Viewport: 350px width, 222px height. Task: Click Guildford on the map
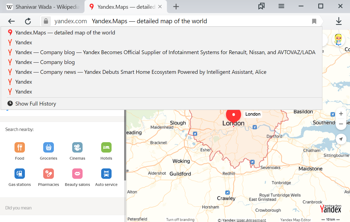(180, 174)
